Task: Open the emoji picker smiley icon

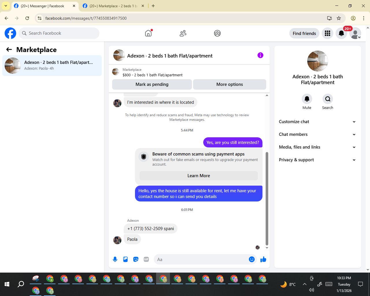Action: click(252, 259)
